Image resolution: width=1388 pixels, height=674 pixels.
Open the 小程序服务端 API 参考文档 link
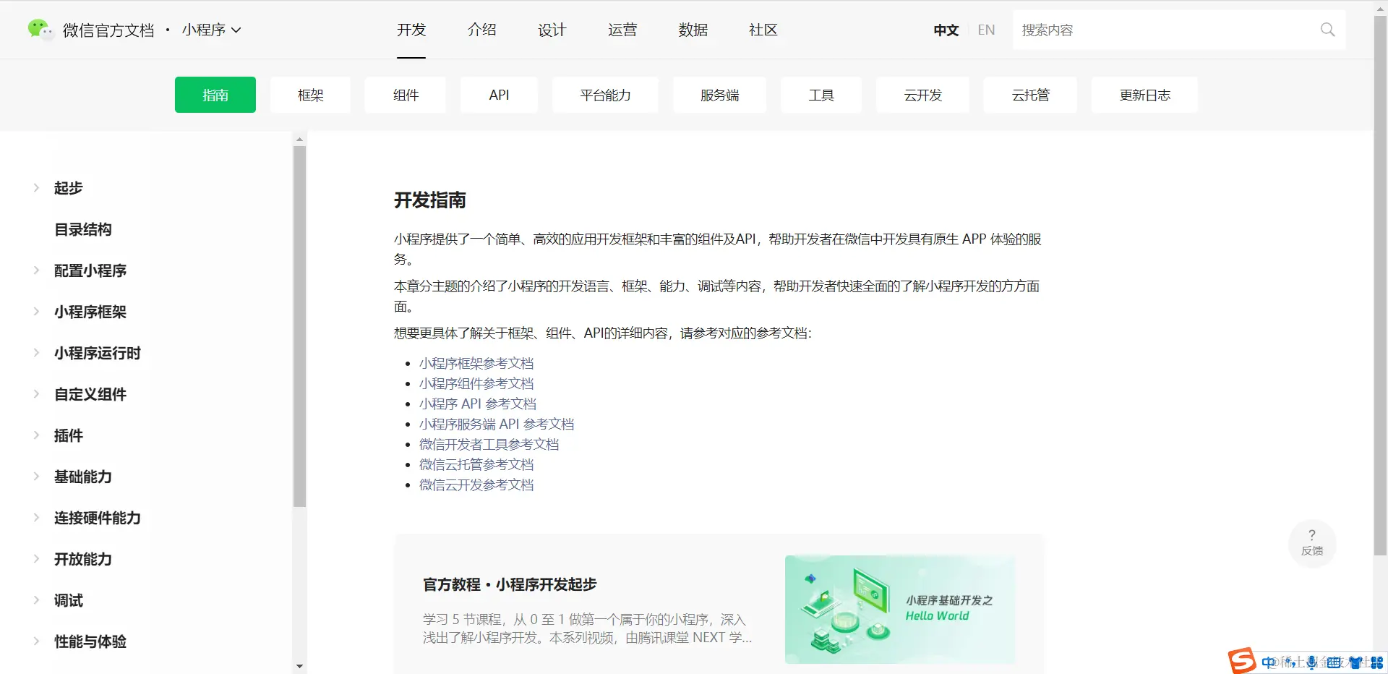point(497,424)
